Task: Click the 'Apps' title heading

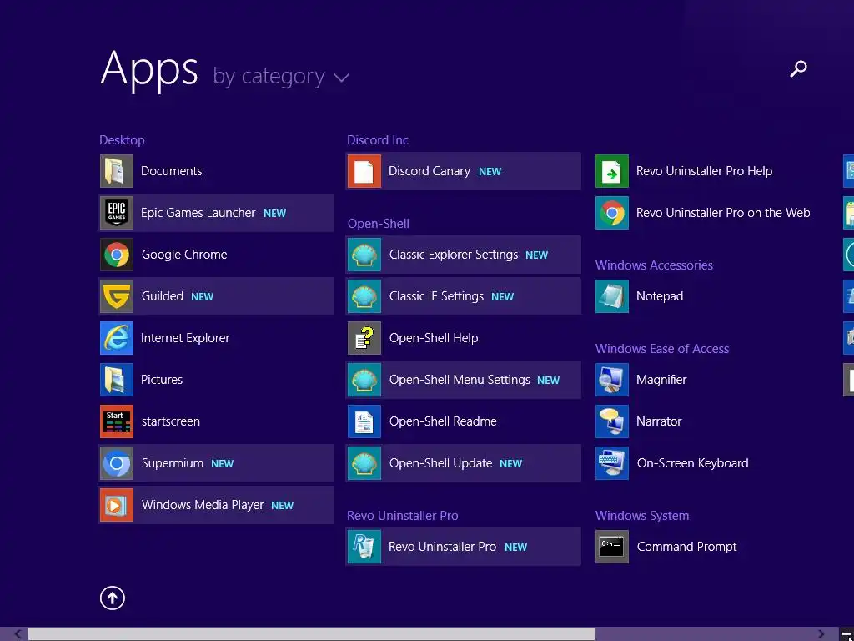Action: coord(149,69)
